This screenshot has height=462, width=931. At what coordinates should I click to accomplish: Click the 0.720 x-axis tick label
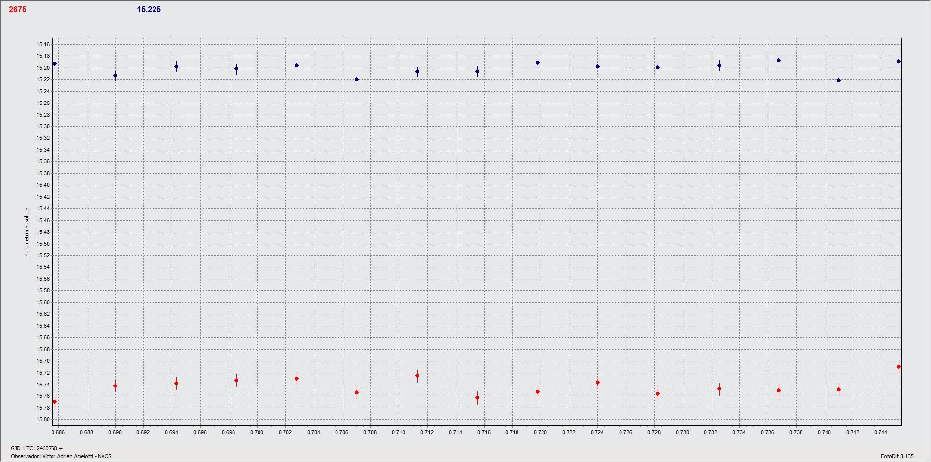[541, 432]
